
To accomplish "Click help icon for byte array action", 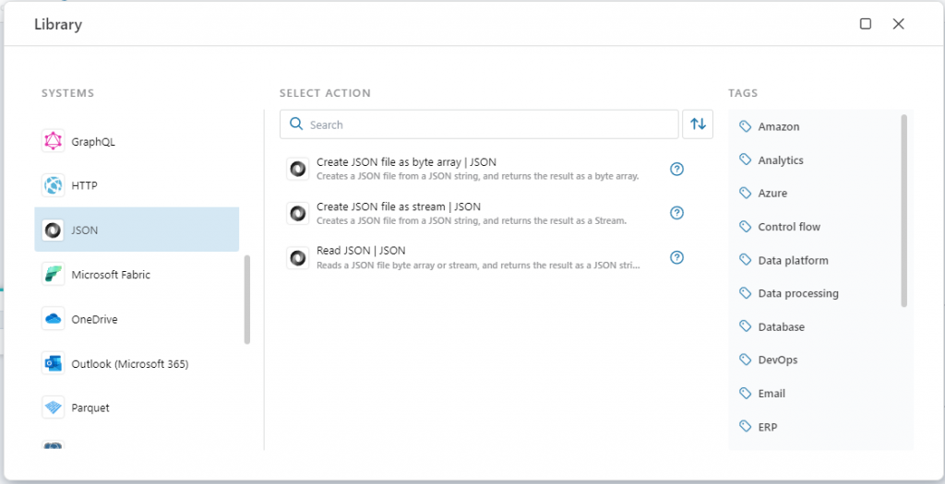I will click(676, 169).
